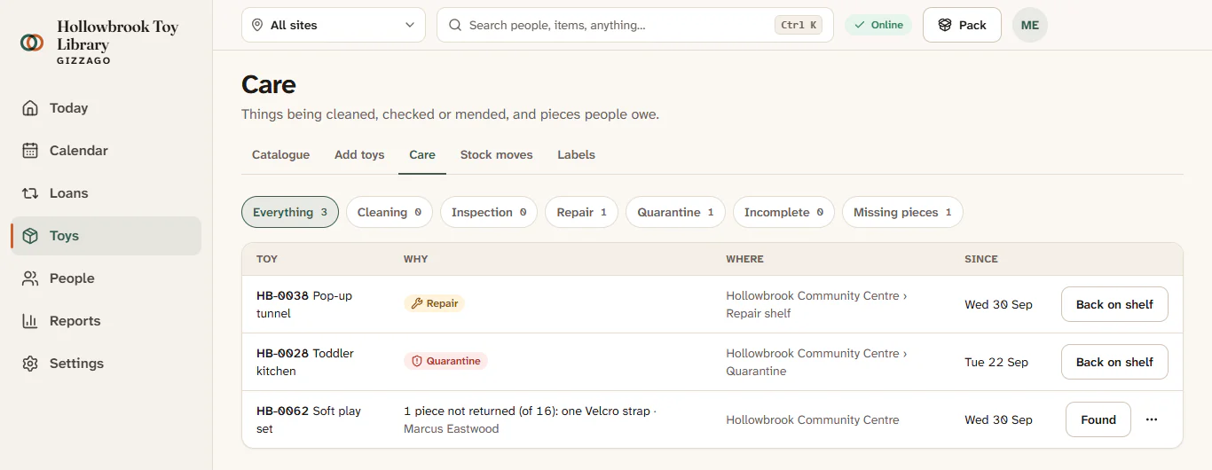This screenshot has height=470, width=1212.
Task: Filter by Missing pieces
Action: click(902, 212)
